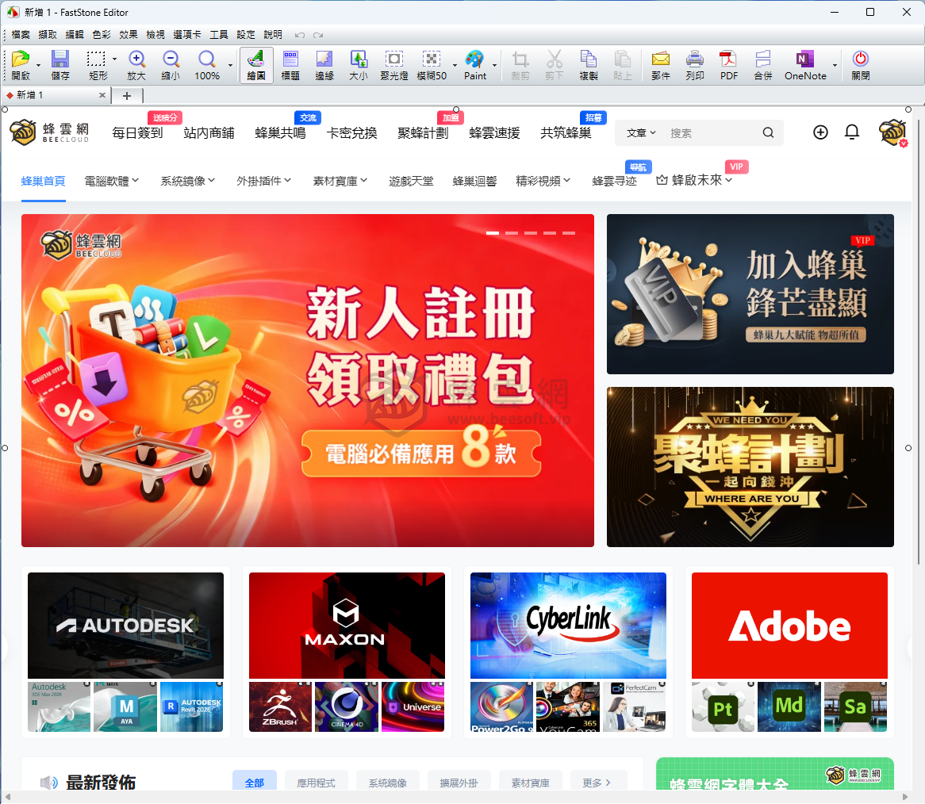The width and height of the screenshot is (925, 804).
Task: Save the image with the 儲存 icon
Action: 60,65
